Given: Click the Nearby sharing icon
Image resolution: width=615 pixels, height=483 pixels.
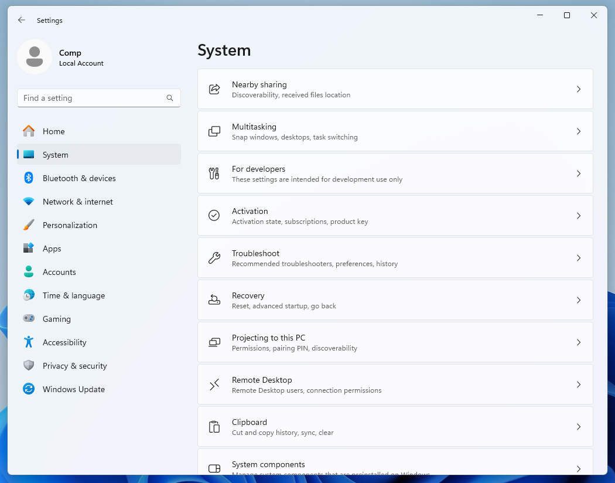Looking at the screenshot, I should coord(214,89).
